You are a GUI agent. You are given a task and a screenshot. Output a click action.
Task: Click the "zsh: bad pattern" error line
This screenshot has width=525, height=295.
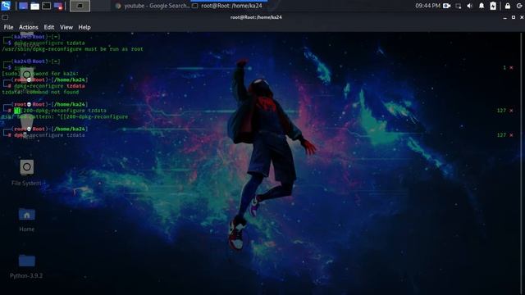(65, 116)
